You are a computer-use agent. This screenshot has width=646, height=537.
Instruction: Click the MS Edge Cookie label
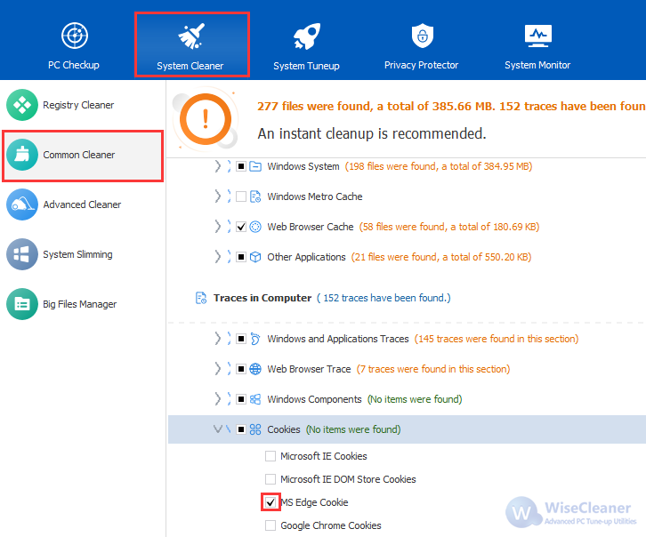pyautogui.click(x=314, y=502)
